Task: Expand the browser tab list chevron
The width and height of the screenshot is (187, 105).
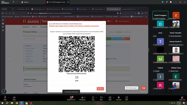Action: tap(142, 9)
